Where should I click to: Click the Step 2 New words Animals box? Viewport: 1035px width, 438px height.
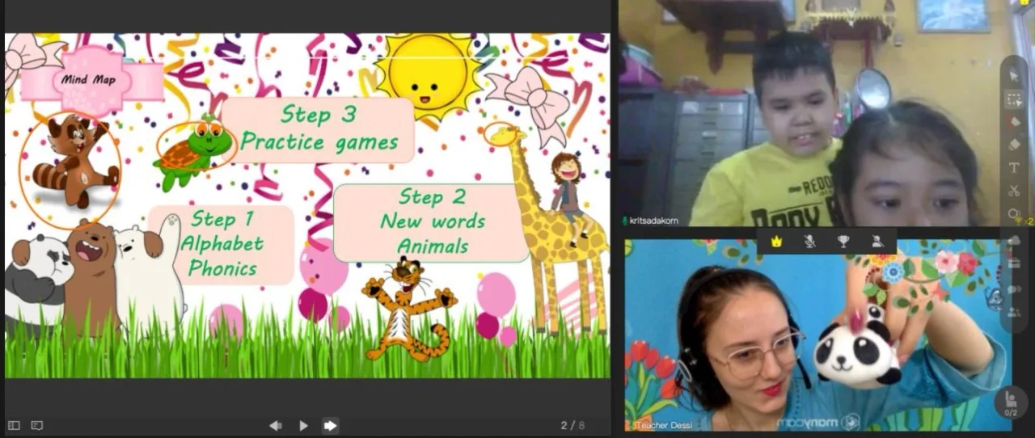431,222
